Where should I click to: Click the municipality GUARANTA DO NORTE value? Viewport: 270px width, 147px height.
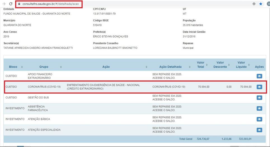coord(17,25)
